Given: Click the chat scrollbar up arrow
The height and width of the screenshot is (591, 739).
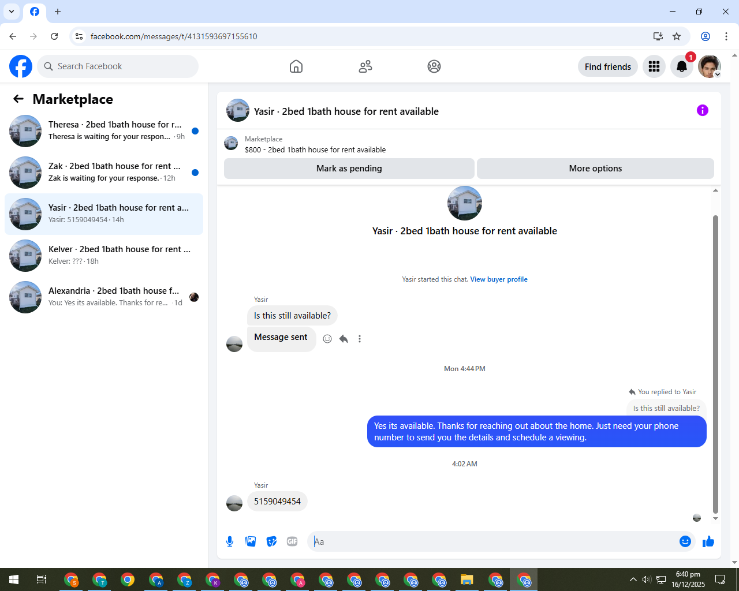Looking at the screenshot, I should [715, 190].
